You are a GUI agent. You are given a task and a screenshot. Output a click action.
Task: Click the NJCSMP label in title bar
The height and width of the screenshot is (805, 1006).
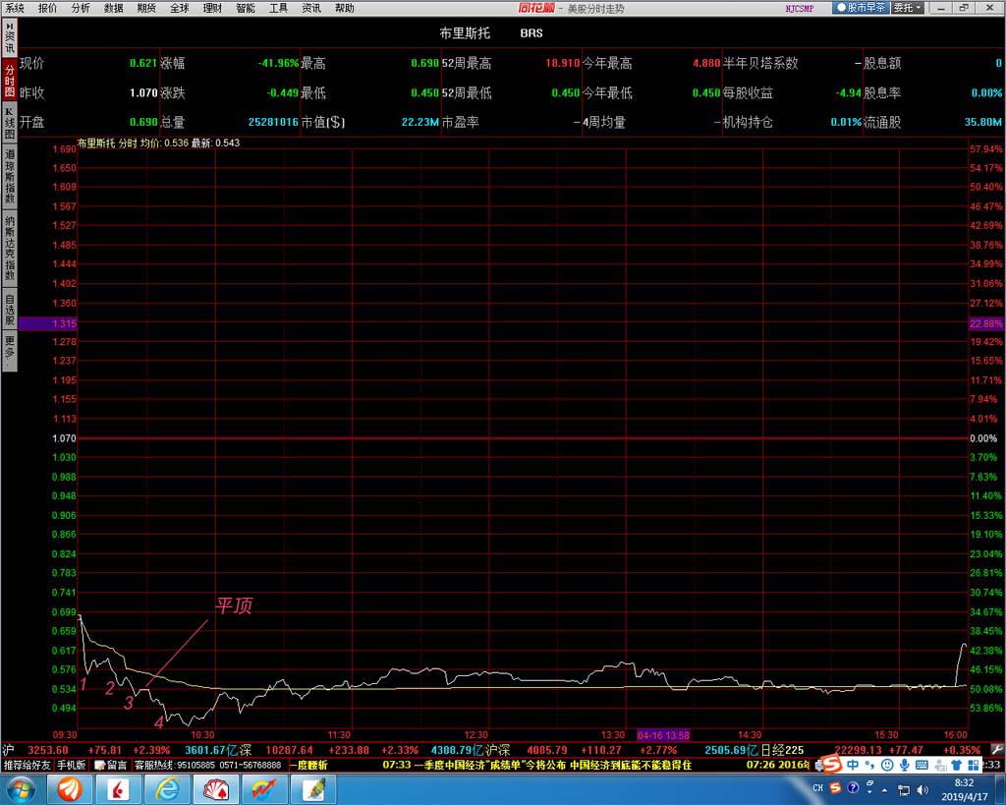pyautogui.click(x=800, y=8)
